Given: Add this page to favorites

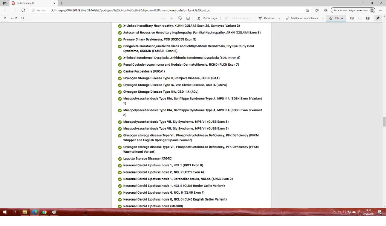Looking at the screenshot, I should pos(308,10).
